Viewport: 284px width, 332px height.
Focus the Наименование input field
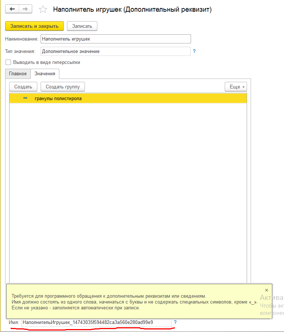(116, 39)
